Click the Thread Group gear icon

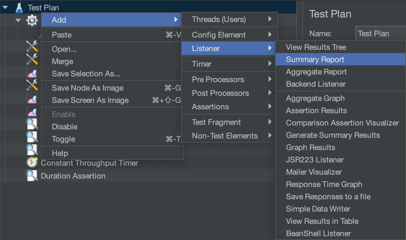pyautogui.click(x=31, y=20)
